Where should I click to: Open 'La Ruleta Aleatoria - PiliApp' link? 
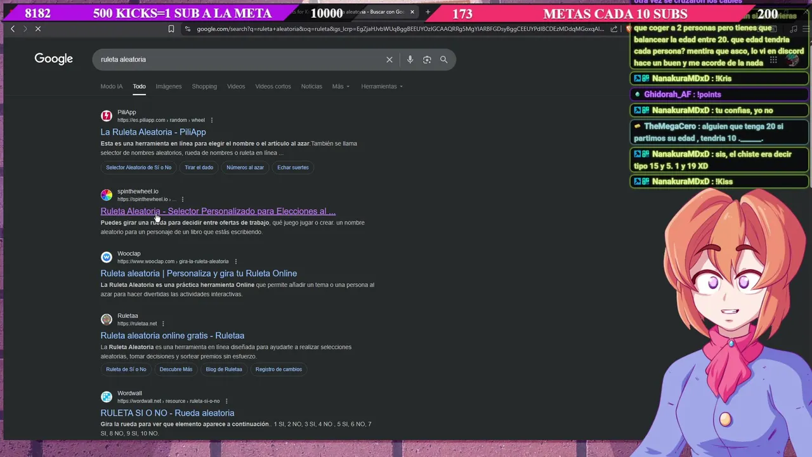(153, 132)
